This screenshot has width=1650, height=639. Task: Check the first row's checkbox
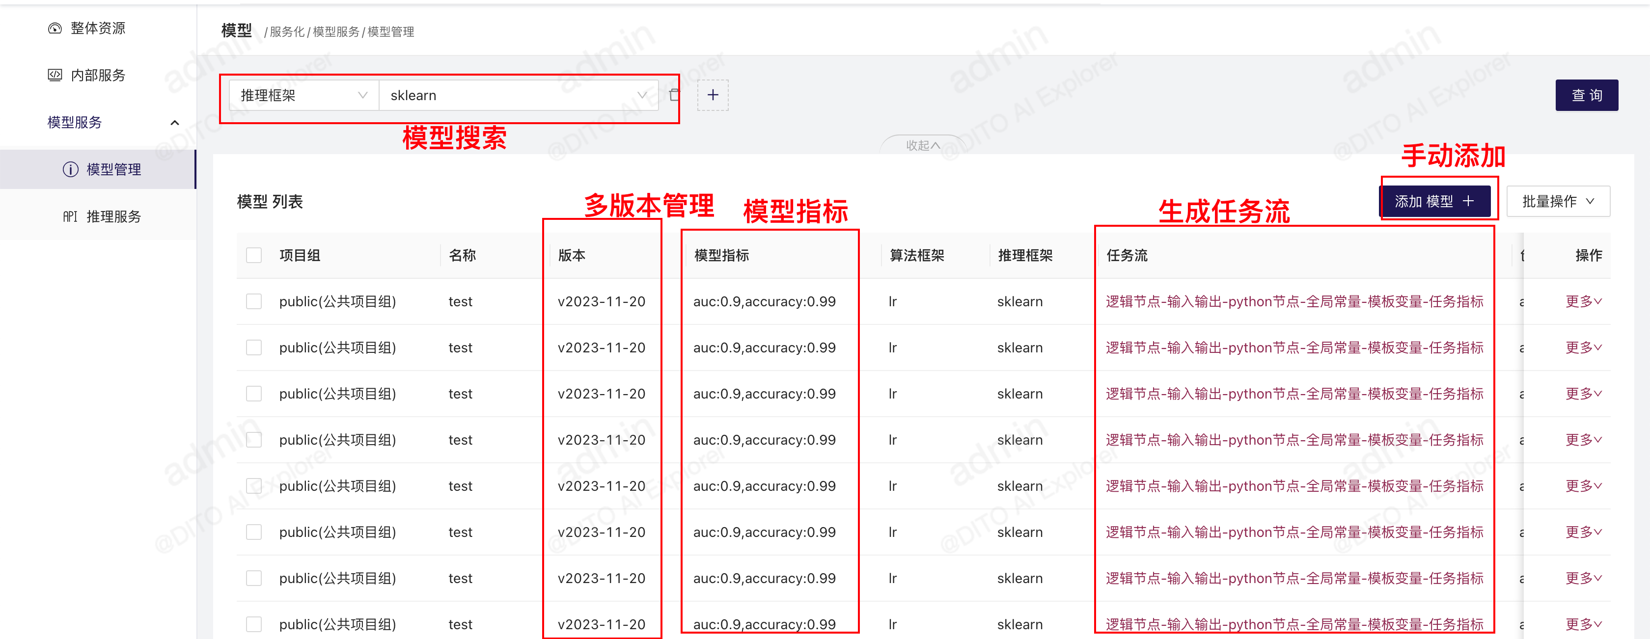pyautogui.click(x=254, y=301)
